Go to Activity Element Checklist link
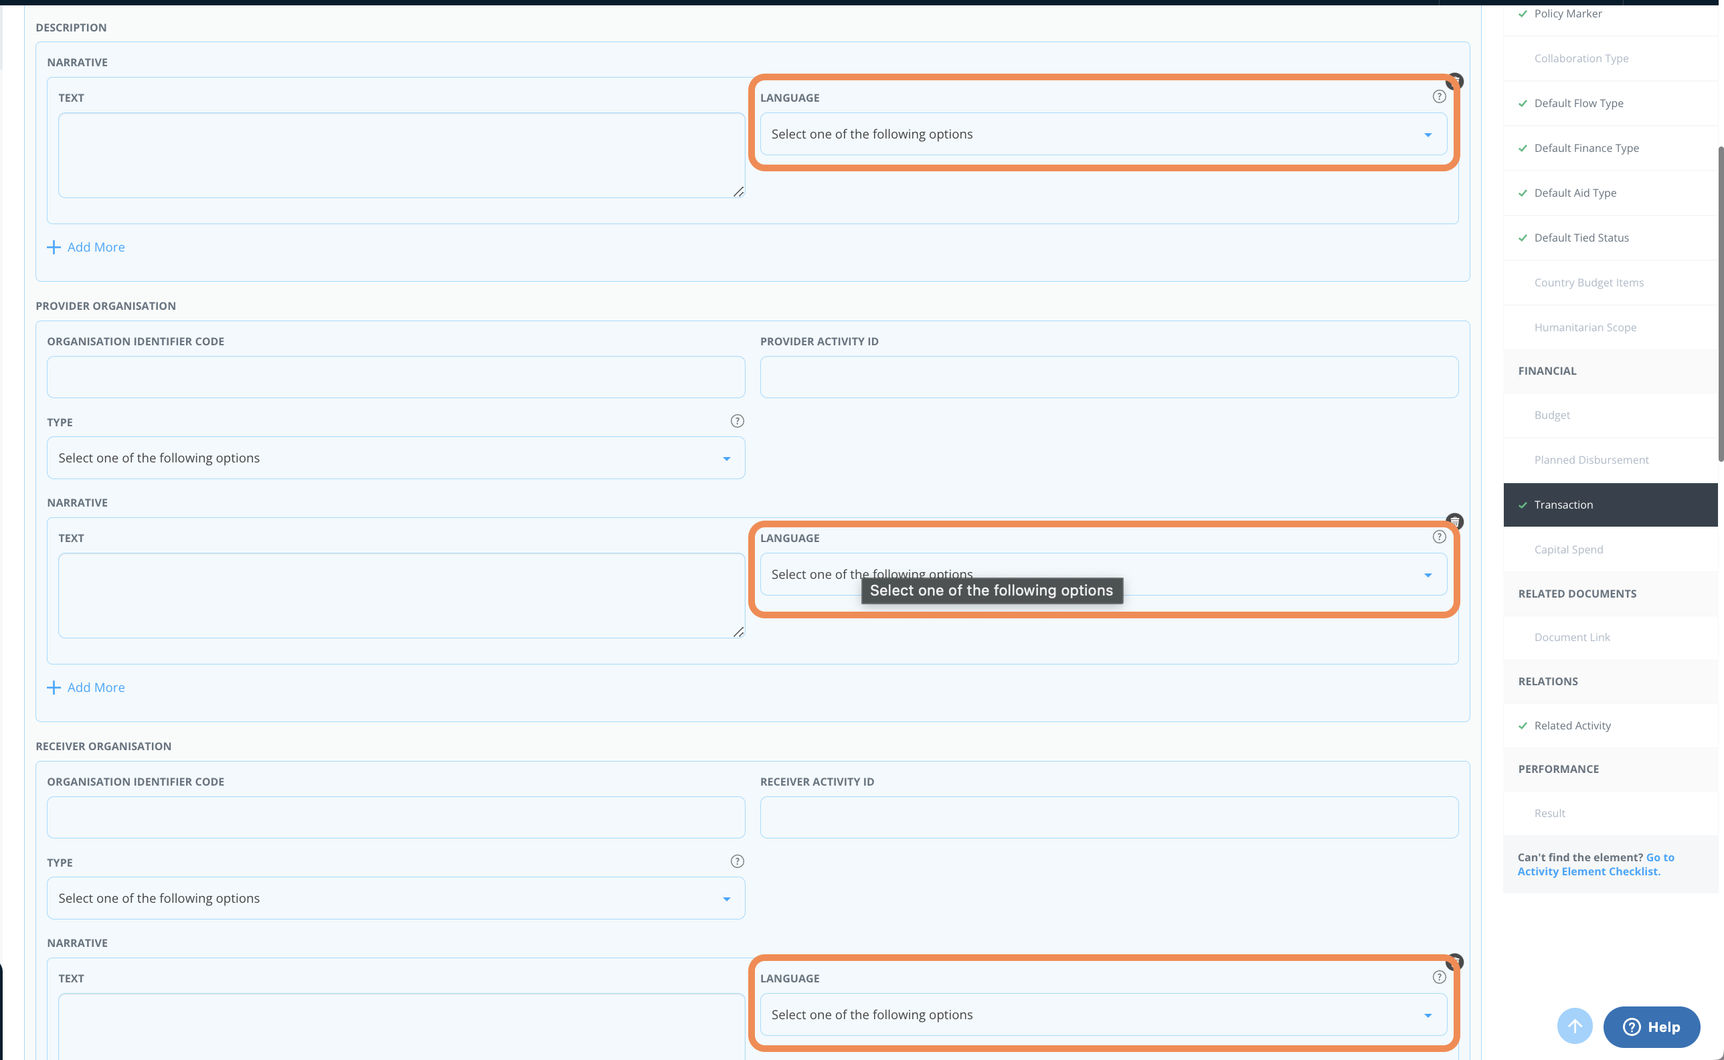The image size is (1724, 1060). click(1596, 865)
